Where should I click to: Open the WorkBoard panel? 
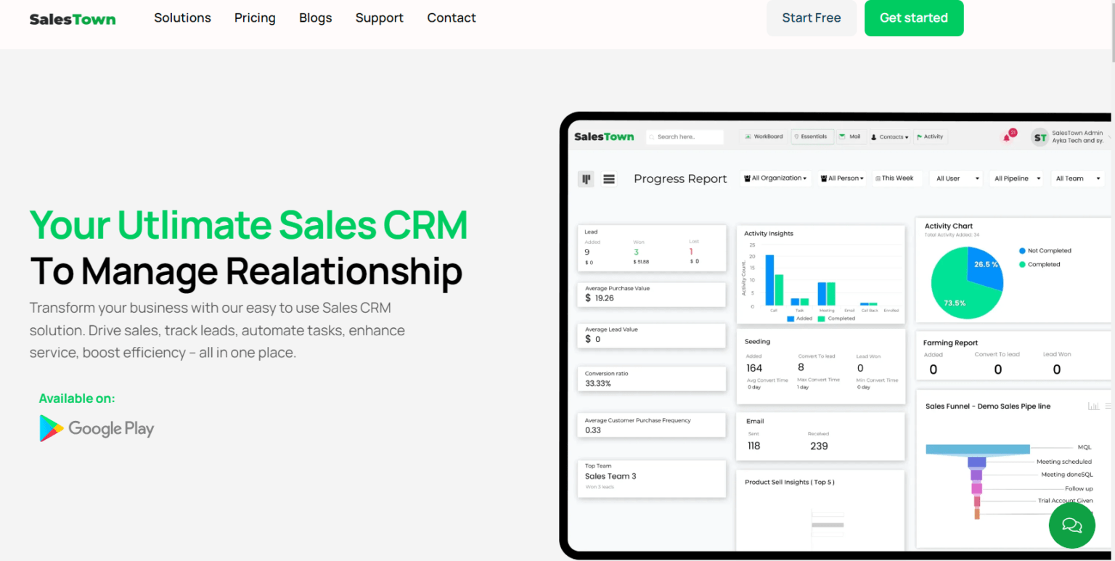tap(763, 136)
